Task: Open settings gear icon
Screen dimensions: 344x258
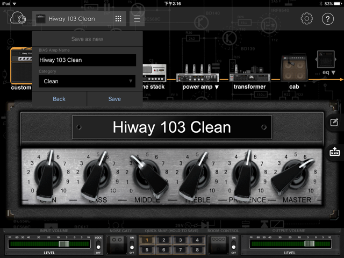Action: [306, 19]
